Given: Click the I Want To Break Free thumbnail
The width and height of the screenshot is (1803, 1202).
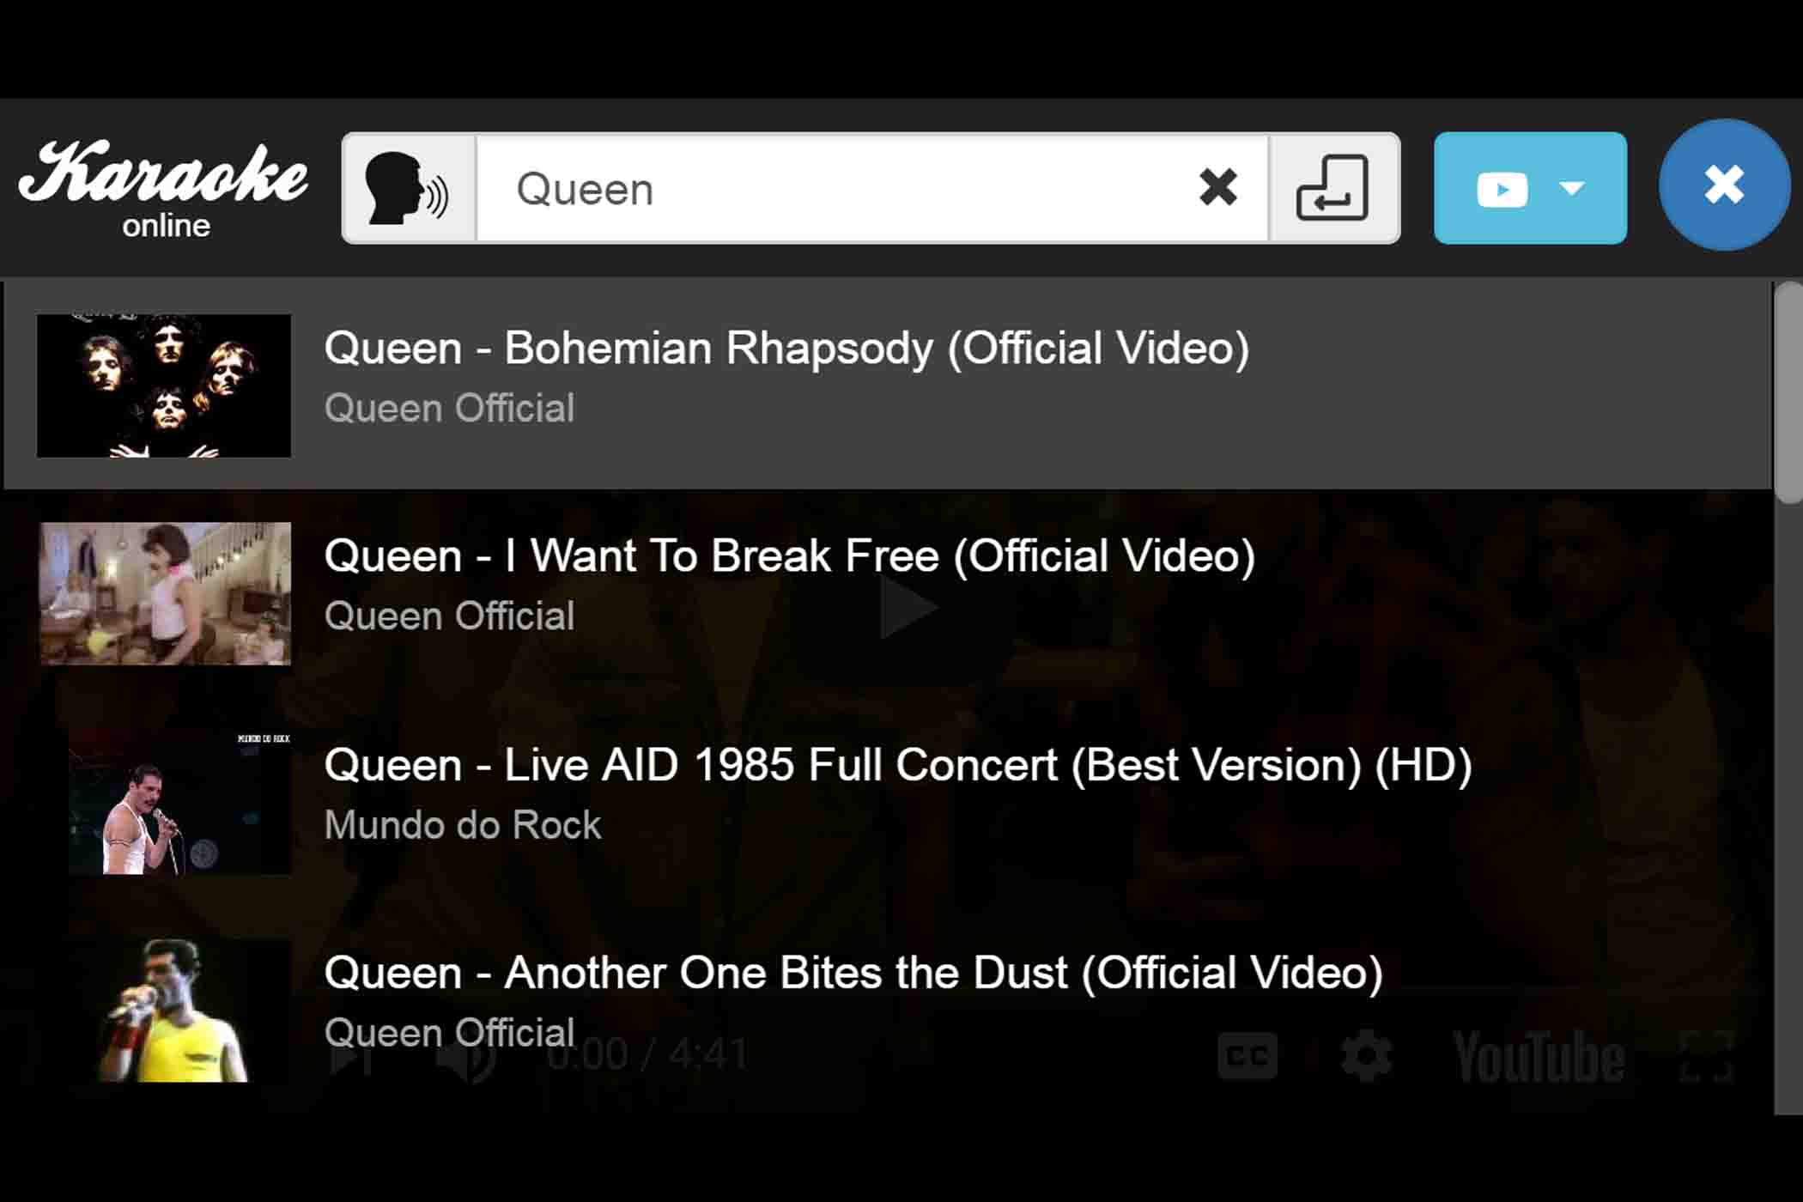Looking at the screenshot, I should pyautogui.click(x=164, y=593).
